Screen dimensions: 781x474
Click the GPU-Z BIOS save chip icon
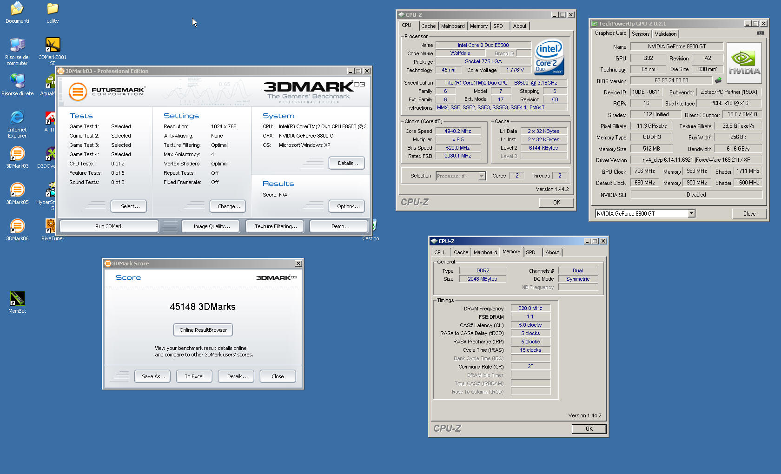tap(718, 80)
